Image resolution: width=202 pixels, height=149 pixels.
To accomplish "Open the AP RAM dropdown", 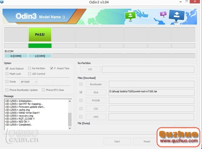I will click(29, 82).
